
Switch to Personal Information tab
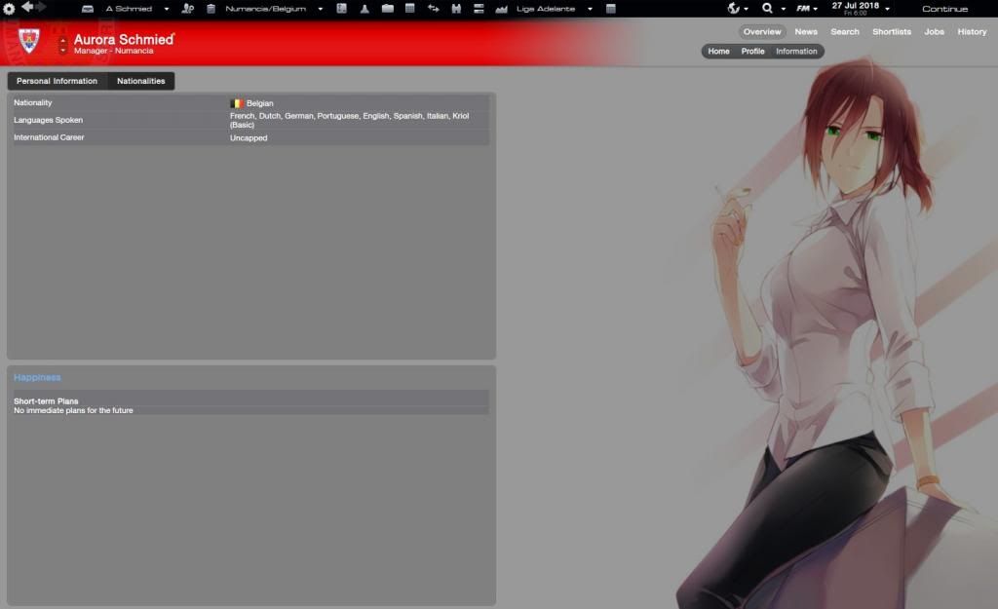pos(58,81)
